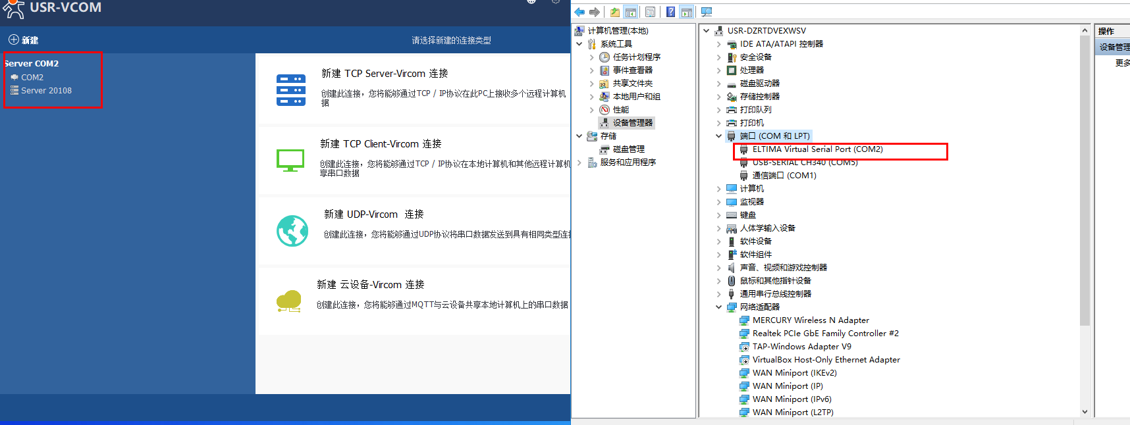Screen dimensions: 1130x425
Task: Expand the 磁盘驱动器 category
Action: tap(718, 84)
